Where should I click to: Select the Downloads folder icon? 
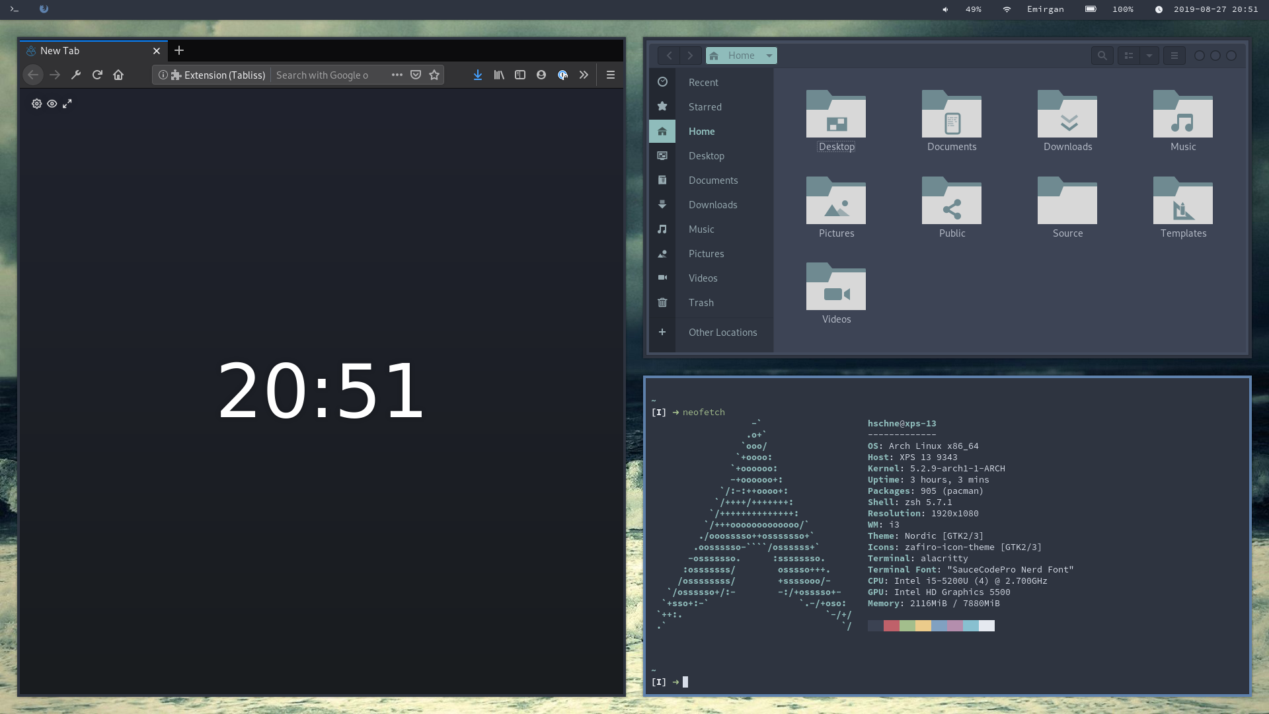pos(1067,114)
